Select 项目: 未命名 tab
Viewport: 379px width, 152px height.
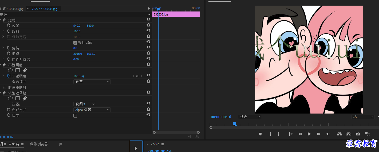(10, 144)
